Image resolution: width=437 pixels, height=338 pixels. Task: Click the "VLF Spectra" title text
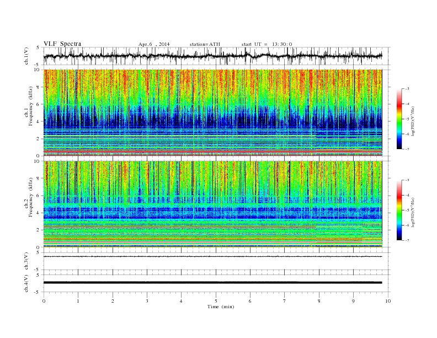[62, 44]
